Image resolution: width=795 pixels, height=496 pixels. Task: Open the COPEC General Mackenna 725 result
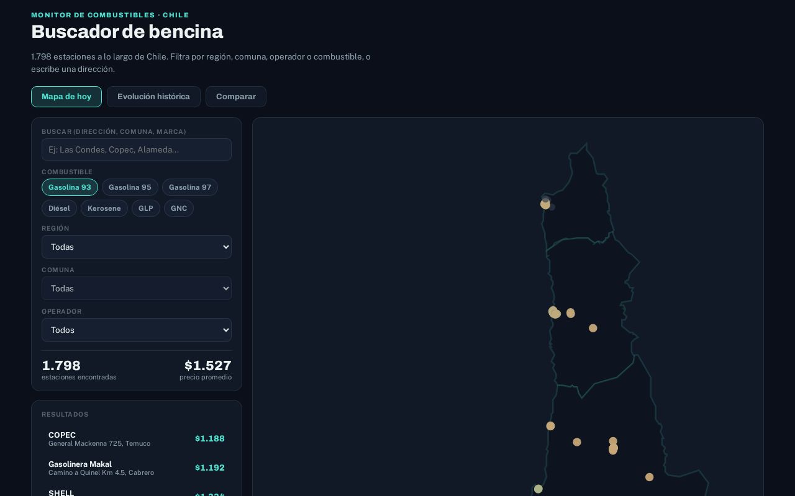click(x=137, y=439)
